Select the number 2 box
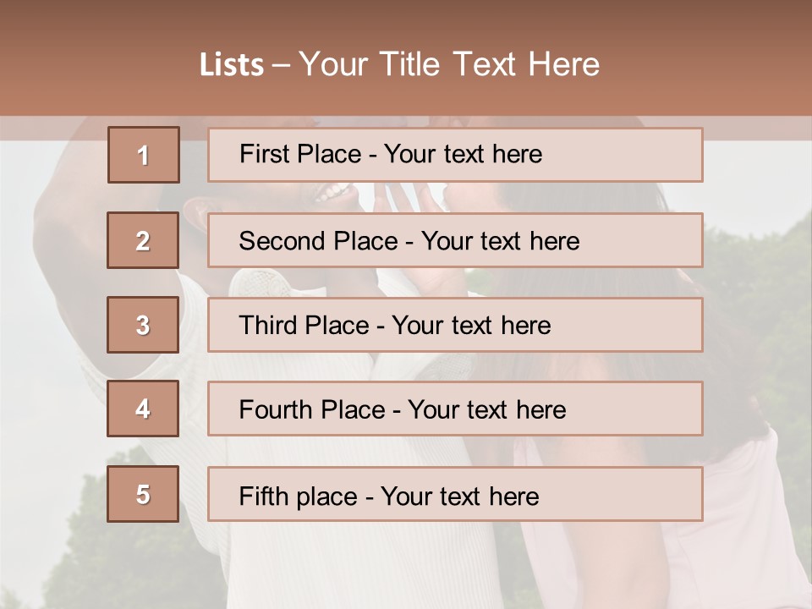The height and width of the screenshot is (609, 812). pyautogui.click(x=143, y=240)
